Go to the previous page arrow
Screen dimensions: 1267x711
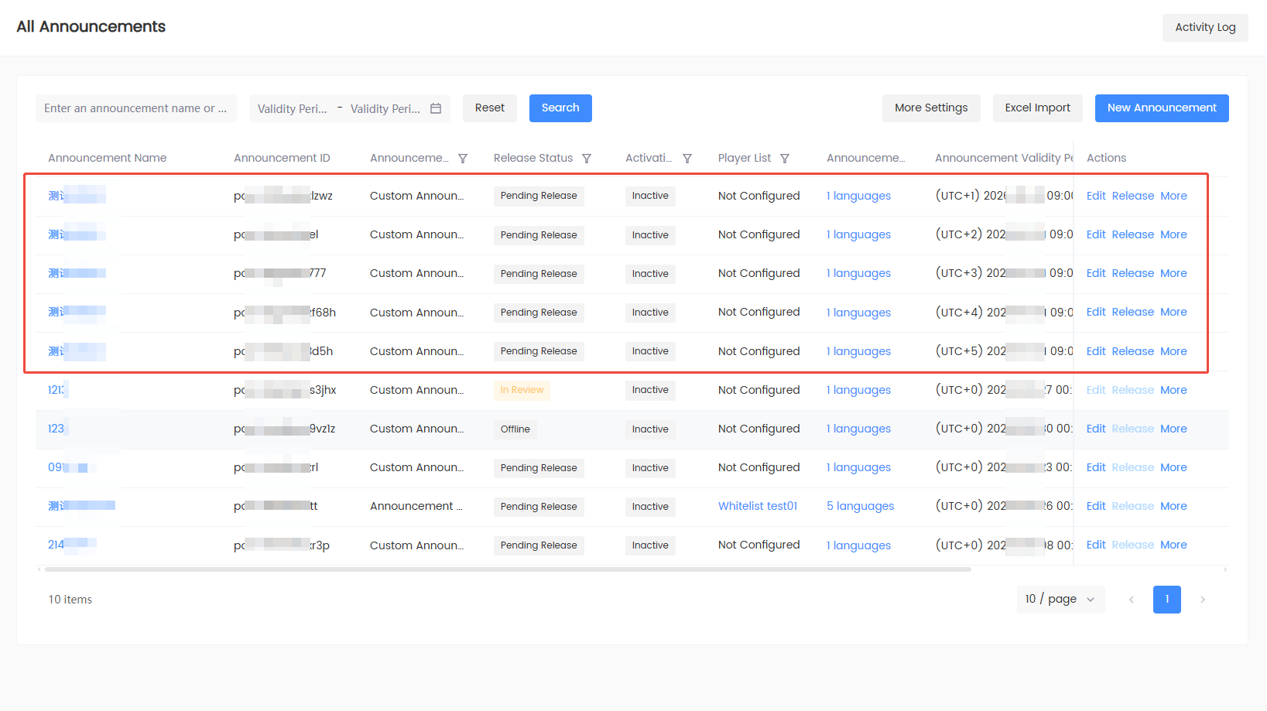tap(1132, 600)
